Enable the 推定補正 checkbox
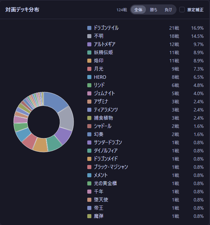 click(182, 10)
